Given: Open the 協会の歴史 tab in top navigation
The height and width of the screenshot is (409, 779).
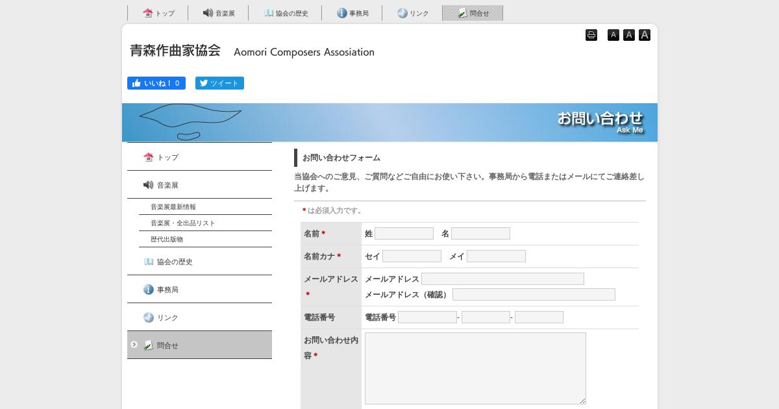Looking at the screenshot, I should point(285,13).
